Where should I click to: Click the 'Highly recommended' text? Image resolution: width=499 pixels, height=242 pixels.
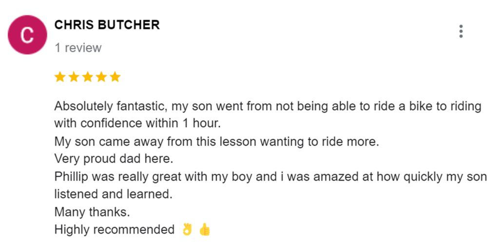click(114, 229)
